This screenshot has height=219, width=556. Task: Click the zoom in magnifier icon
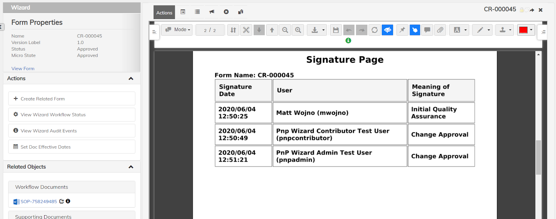click(x=298, y=30)
